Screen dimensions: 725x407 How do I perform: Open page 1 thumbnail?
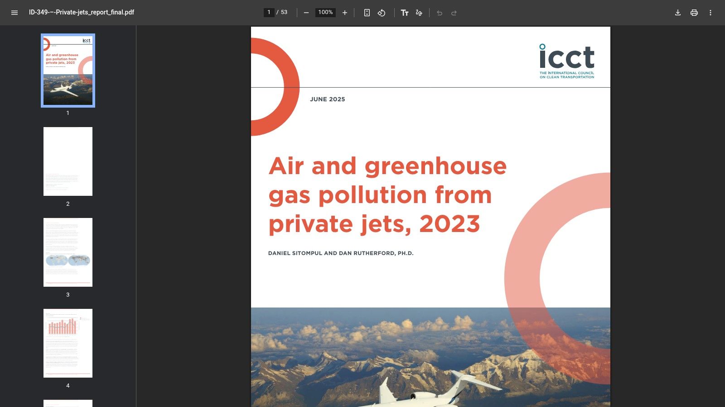pyautogui.click(x=68, y=71)
